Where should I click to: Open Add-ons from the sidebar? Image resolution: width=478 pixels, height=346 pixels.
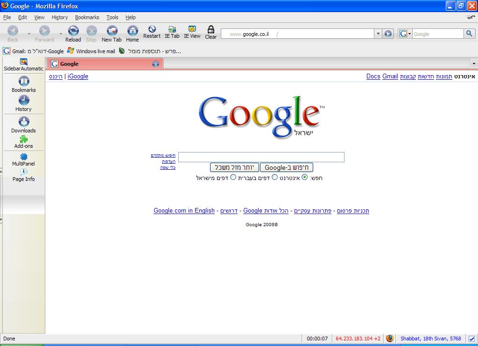pos(23,139)
